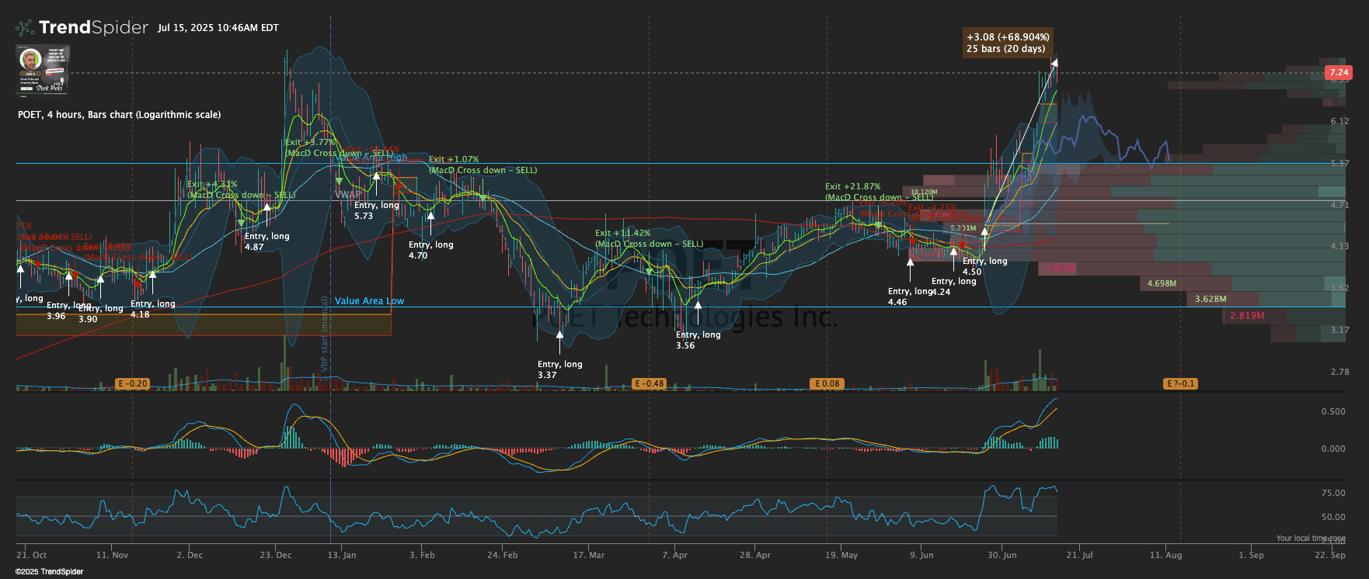Click the RSI 75.00 axis value
The image size is (1369, 579).
coord(1333,494)
